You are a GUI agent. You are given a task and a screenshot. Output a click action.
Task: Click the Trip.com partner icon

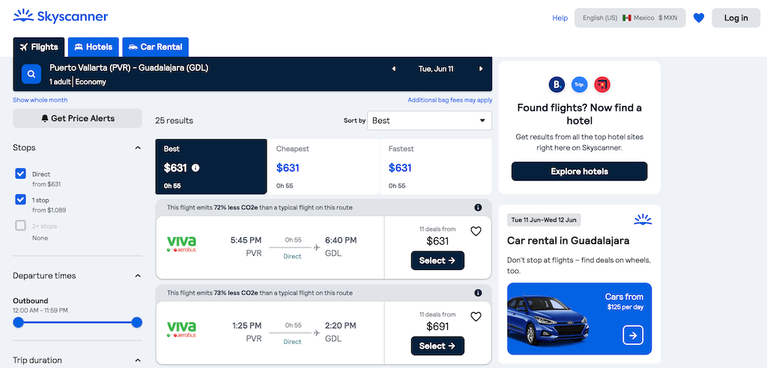579,85
